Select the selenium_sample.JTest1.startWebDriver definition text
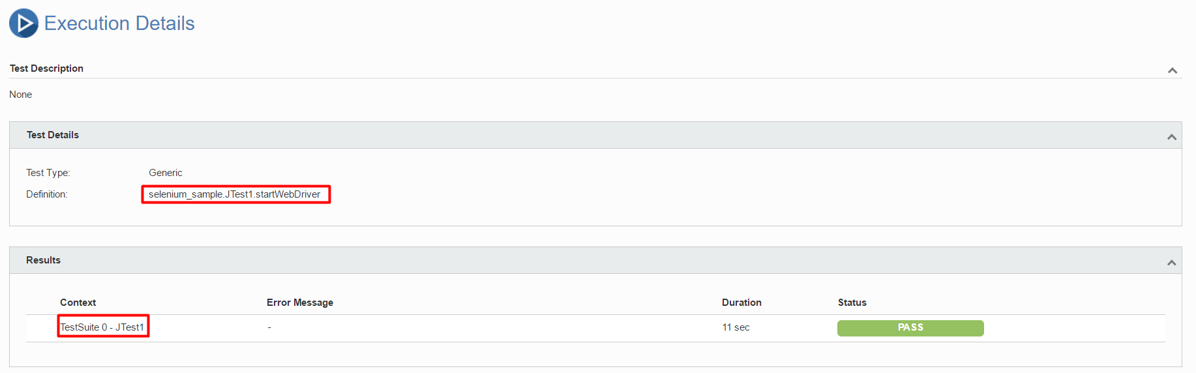The width and height of the screenshot is (1196, 373). pyautogui.click(x=235, y=194)
